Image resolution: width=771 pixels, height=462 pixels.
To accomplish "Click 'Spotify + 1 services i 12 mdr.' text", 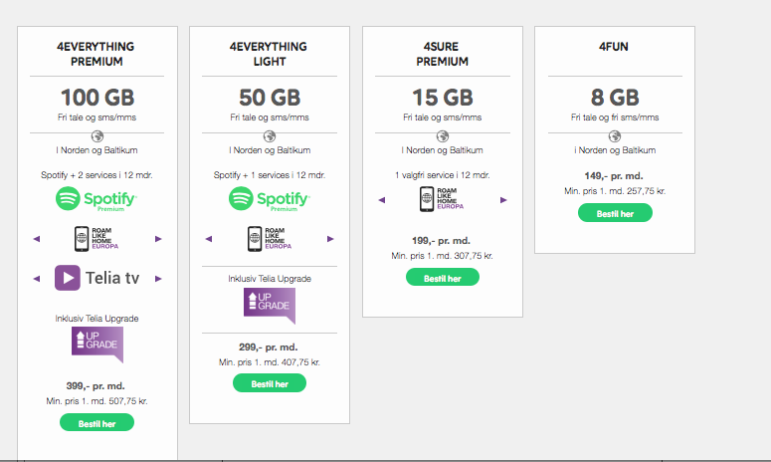I will 270,175.
